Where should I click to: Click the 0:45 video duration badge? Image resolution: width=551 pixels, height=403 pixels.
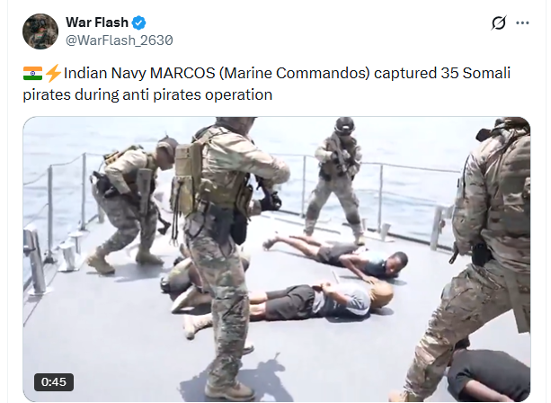(x=54, y=382)
